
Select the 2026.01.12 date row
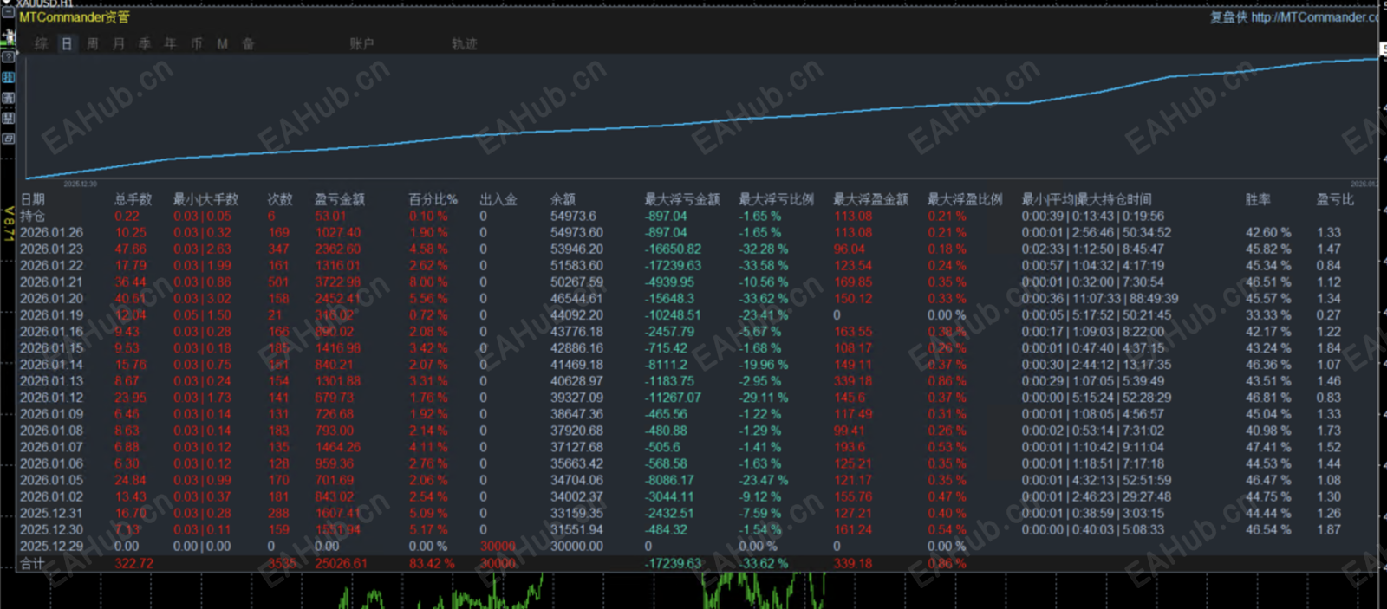click(52, 398)
